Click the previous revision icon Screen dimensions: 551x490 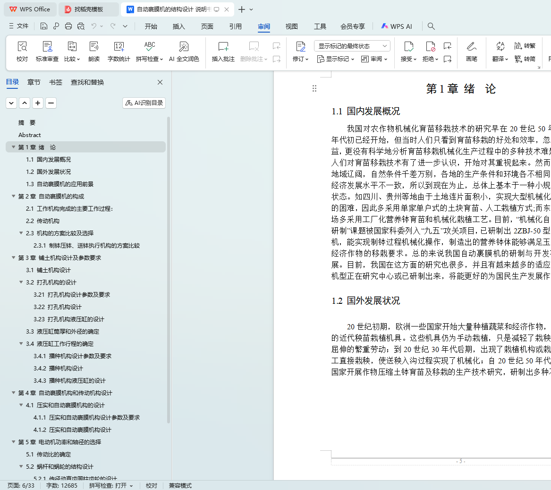tap(447, 46)
